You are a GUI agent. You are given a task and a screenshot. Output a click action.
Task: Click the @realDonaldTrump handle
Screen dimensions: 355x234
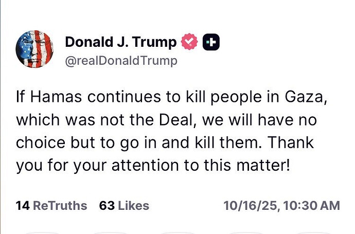click(121, 61)
